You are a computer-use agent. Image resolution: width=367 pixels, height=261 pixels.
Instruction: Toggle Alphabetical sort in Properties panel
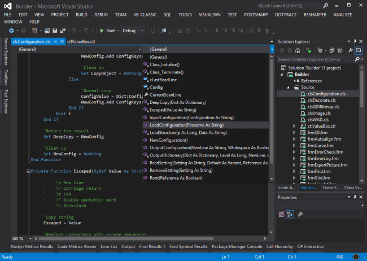pos(290,214)
